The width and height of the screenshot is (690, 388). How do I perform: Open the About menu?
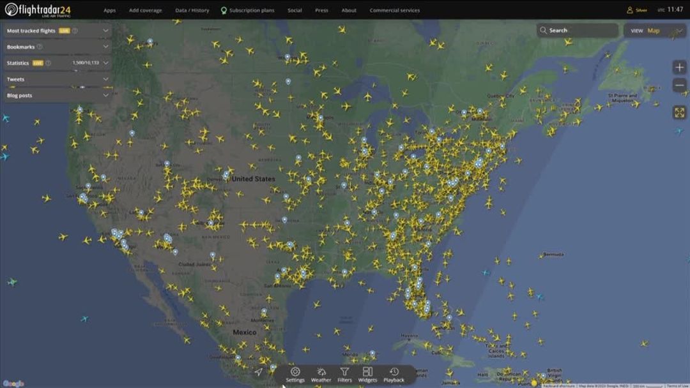349,10
